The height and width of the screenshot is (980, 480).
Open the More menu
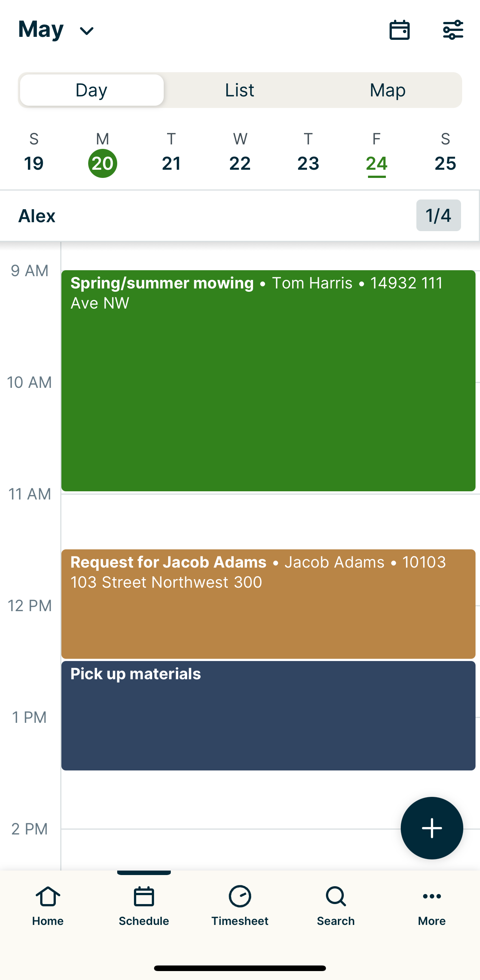[x=432, y=906]
